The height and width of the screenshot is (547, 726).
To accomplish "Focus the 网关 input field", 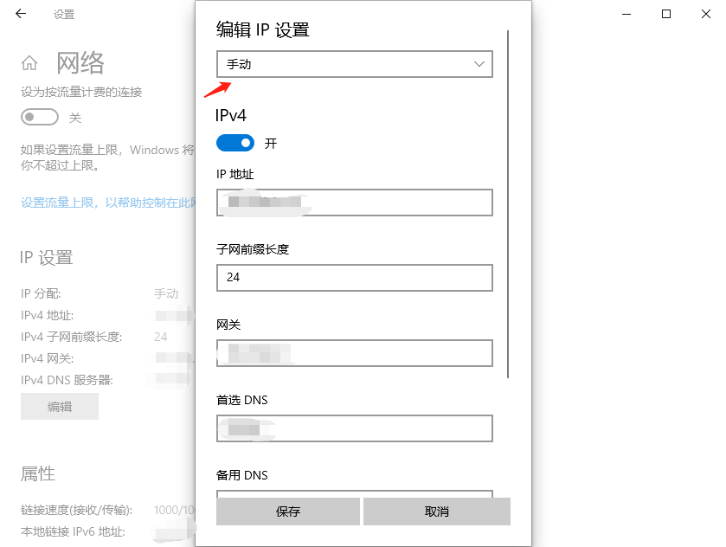I will pos(354,353).
